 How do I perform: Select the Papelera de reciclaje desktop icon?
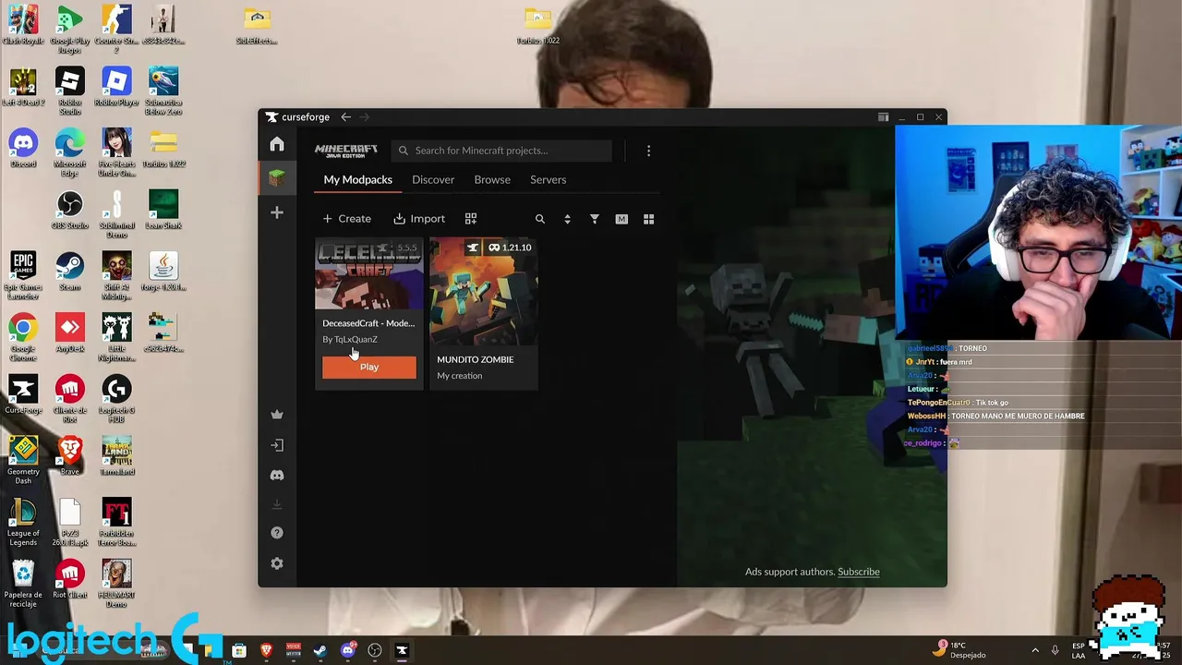pos(23,584)
